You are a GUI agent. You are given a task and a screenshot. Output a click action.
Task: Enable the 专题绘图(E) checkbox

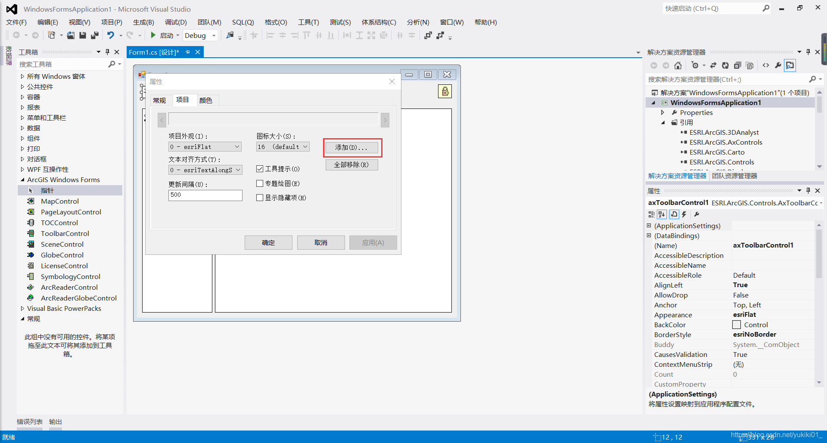pos(260,183)
